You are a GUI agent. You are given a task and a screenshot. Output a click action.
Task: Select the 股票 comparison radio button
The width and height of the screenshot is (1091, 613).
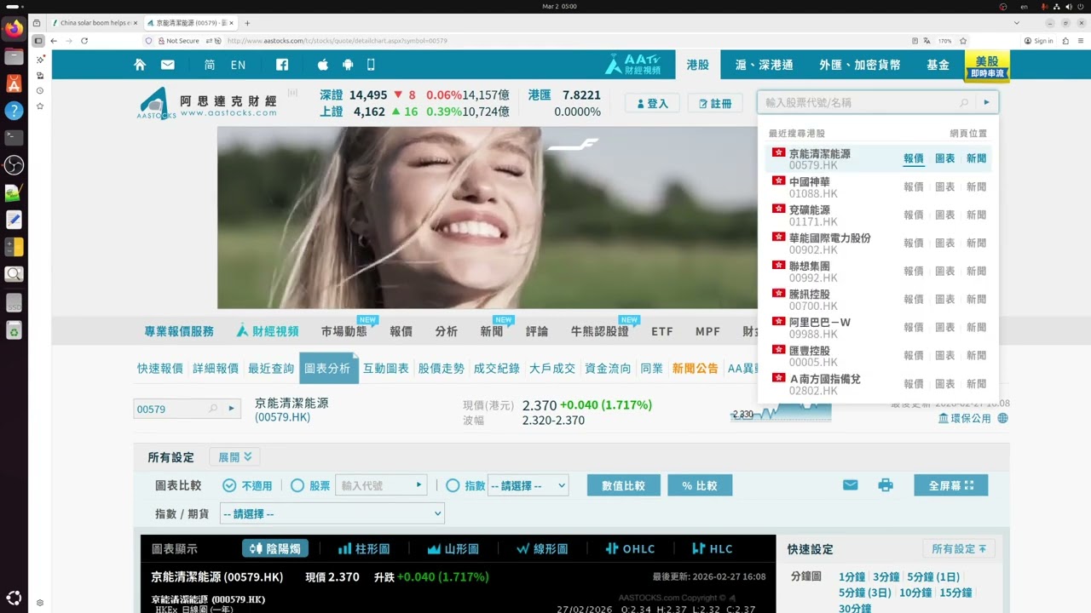297,486
